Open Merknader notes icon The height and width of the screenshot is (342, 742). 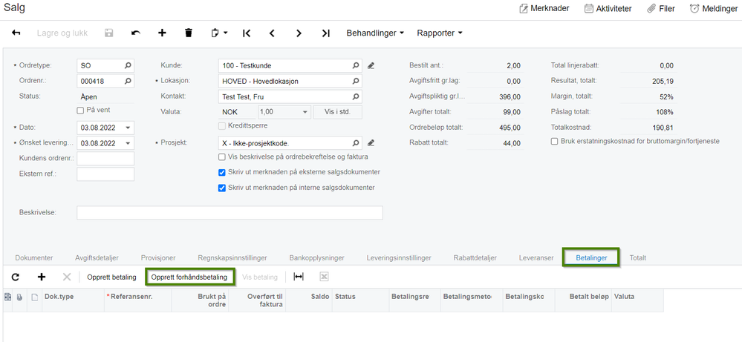pos(544,8)
